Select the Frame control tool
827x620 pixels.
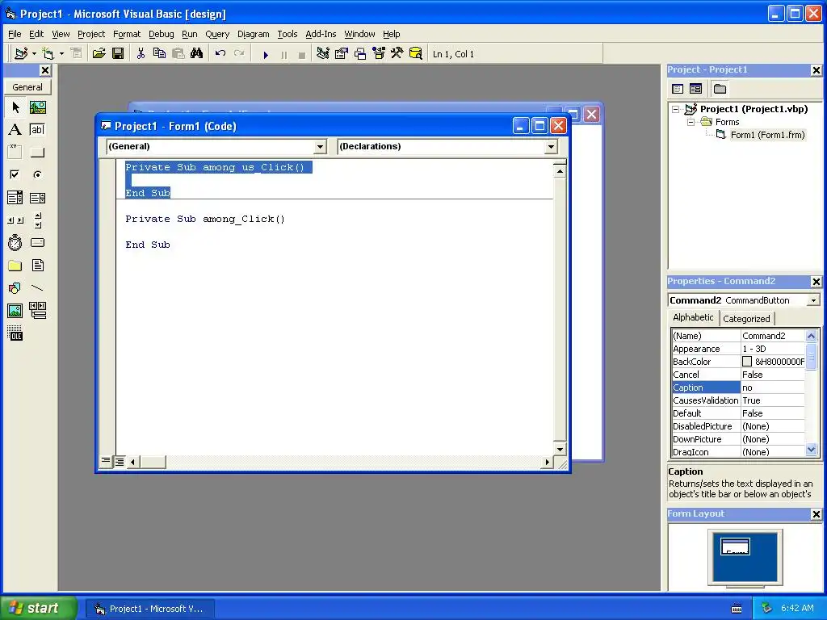pyautogui.click(x=15, y=153)
